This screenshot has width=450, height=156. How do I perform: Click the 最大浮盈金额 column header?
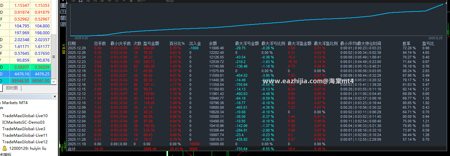299,43
